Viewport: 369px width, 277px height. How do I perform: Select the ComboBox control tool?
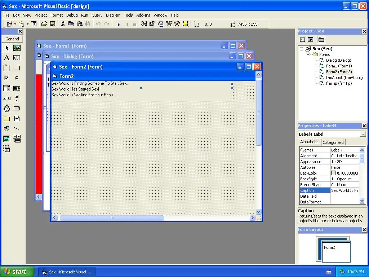(7, 88)
